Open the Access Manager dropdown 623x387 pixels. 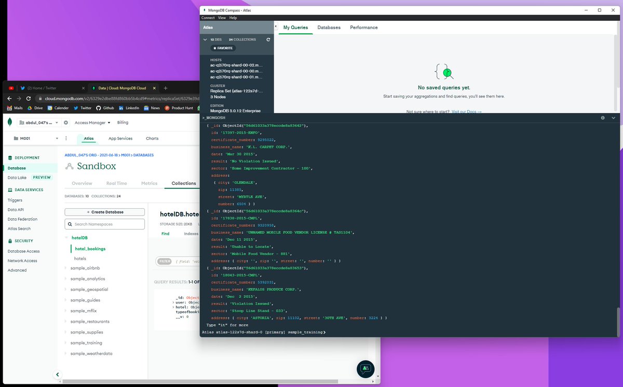pos(92,123)
